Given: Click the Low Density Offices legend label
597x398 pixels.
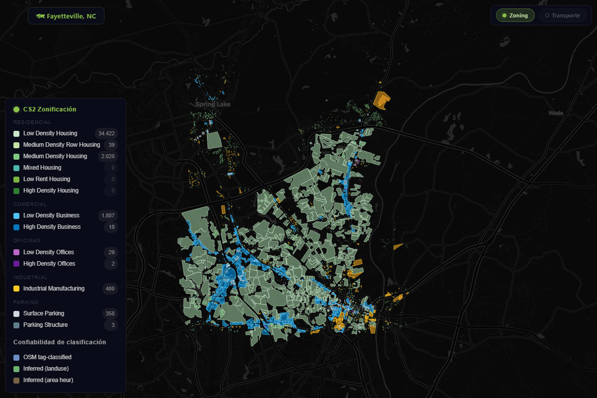Looking at the screenshot, I should click(49, 252).
